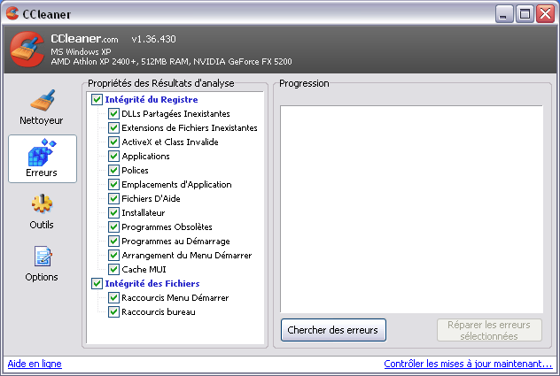Uncheck ActiveX et Class Invalide
This screenshot has height=376, width=560.
pos(113,142)
